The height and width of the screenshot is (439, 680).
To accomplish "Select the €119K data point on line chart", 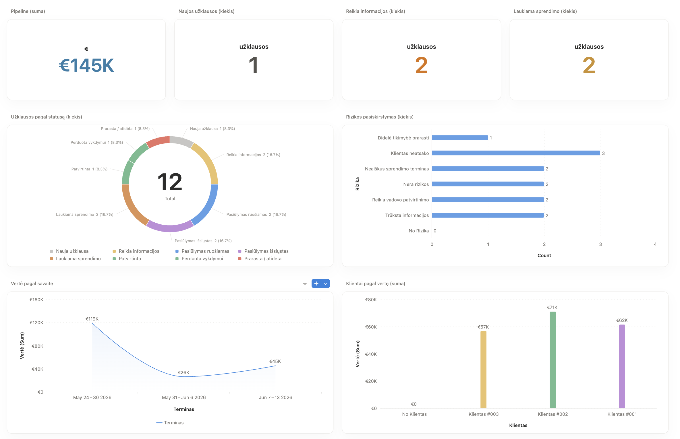I will coord(92,323).
